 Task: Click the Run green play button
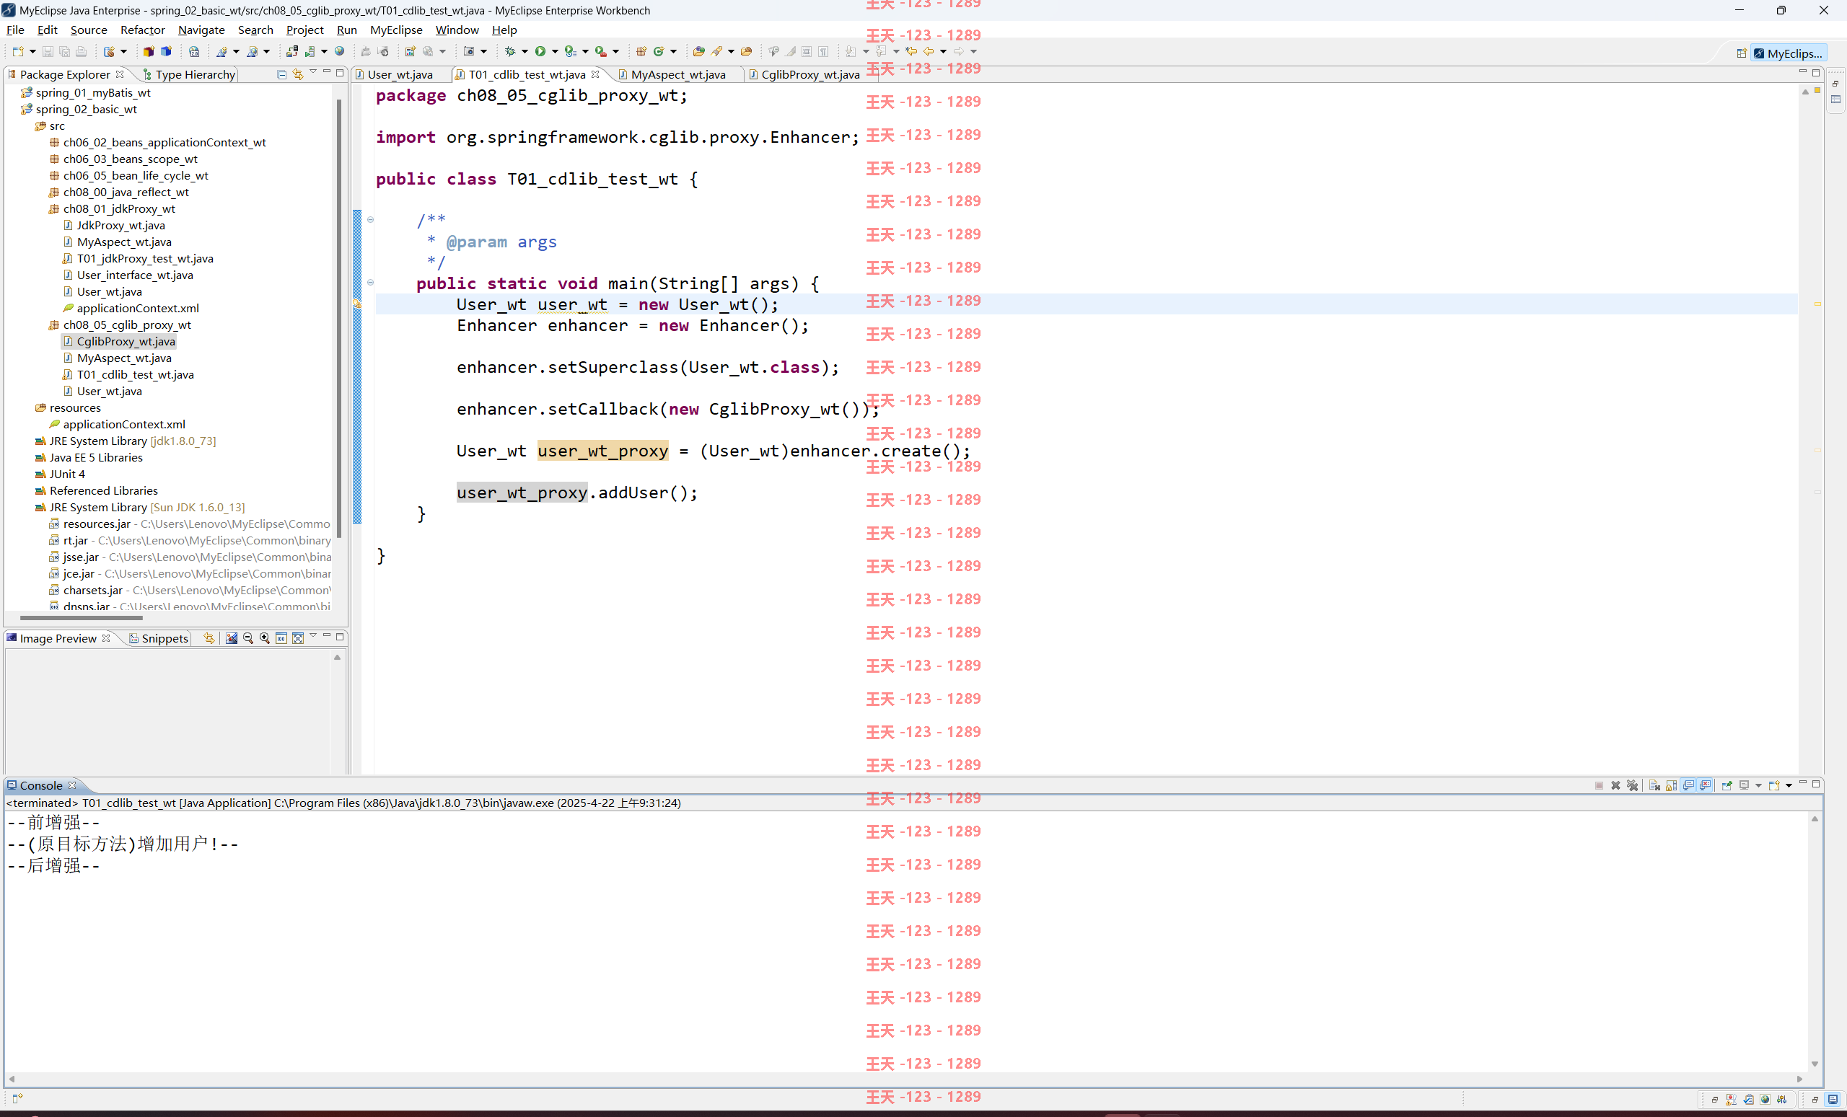pyautogui.click(x=540, y=52)
